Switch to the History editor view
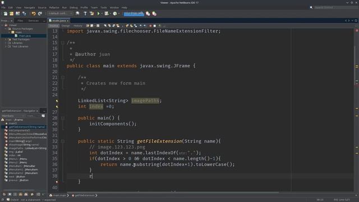 point(78,26)
